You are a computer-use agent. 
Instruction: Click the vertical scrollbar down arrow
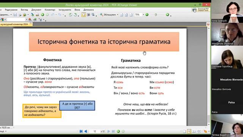point(209,124)
